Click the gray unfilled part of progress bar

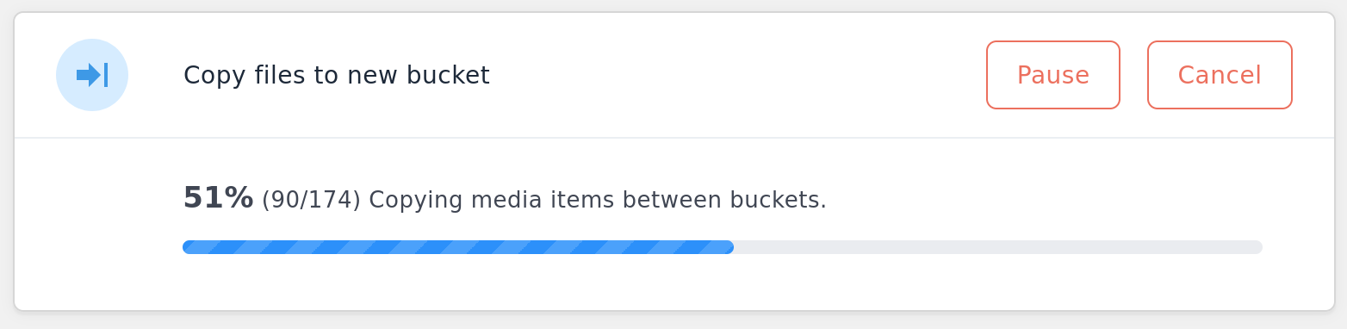point(998,247)
